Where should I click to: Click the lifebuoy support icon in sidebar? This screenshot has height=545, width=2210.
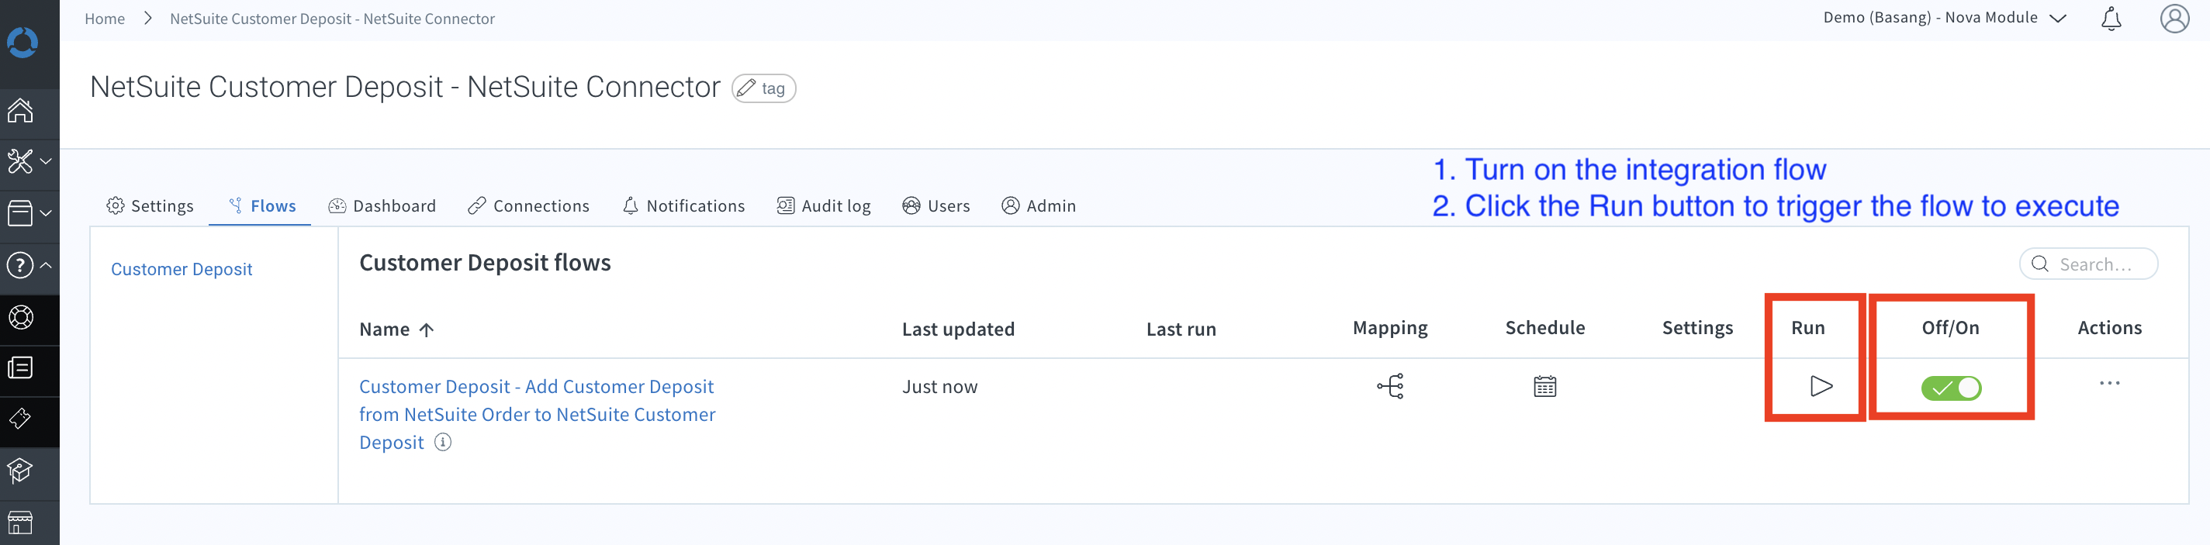tap(21, 317)
